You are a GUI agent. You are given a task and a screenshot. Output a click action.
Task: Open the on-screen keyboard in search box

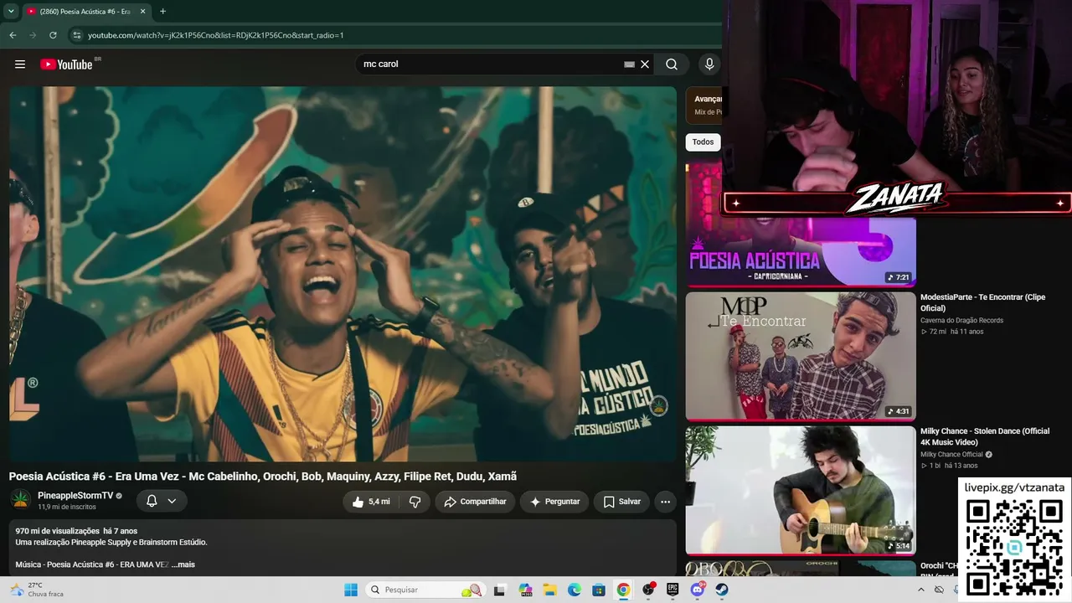coord(630,64)
